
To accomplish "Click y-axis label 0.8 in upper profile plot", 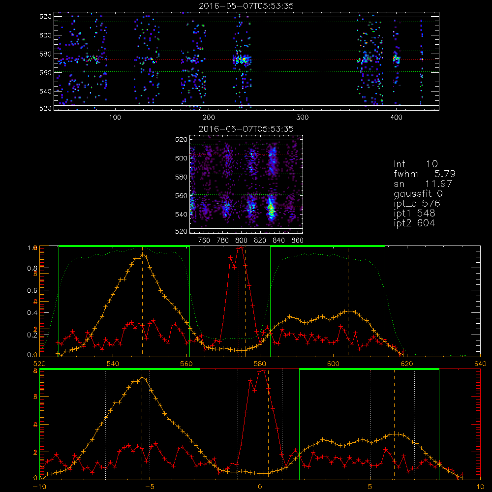I will coord(32,268).
